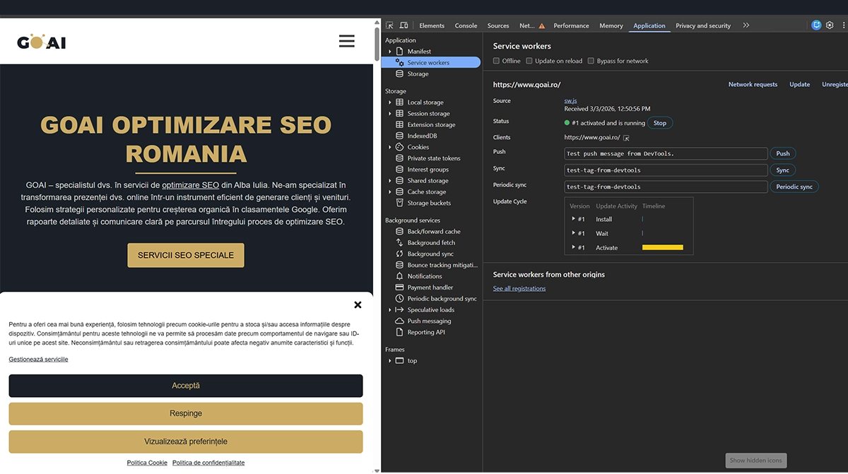This screenshot has width=848, height=474.
Task: Click the Sync tag input field
Action: [666, 170]
